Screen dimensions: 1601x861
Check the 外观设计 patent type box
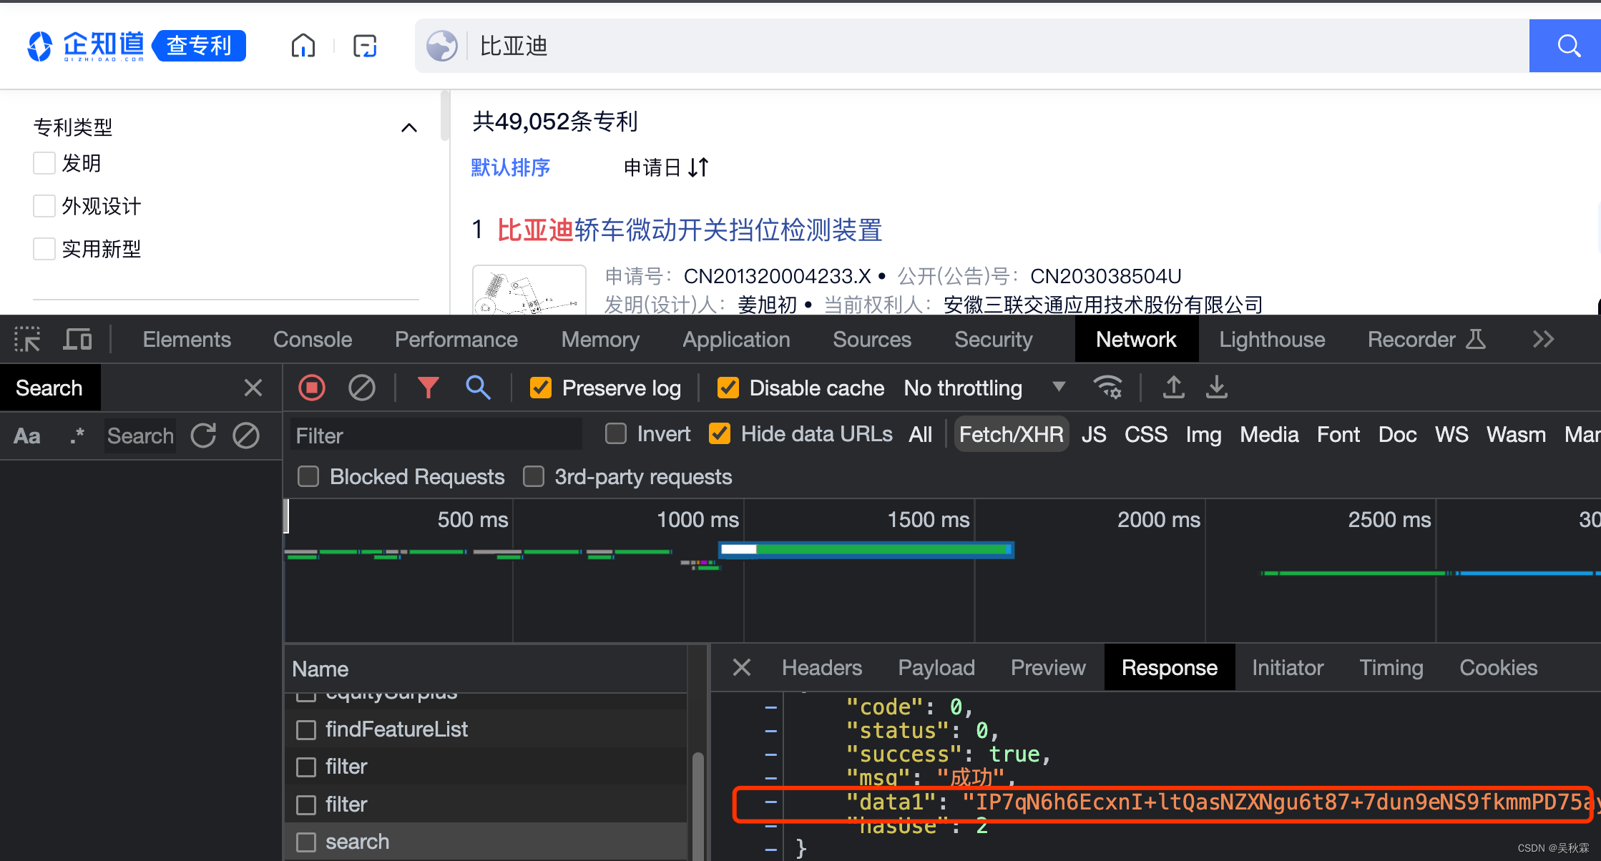44,206
